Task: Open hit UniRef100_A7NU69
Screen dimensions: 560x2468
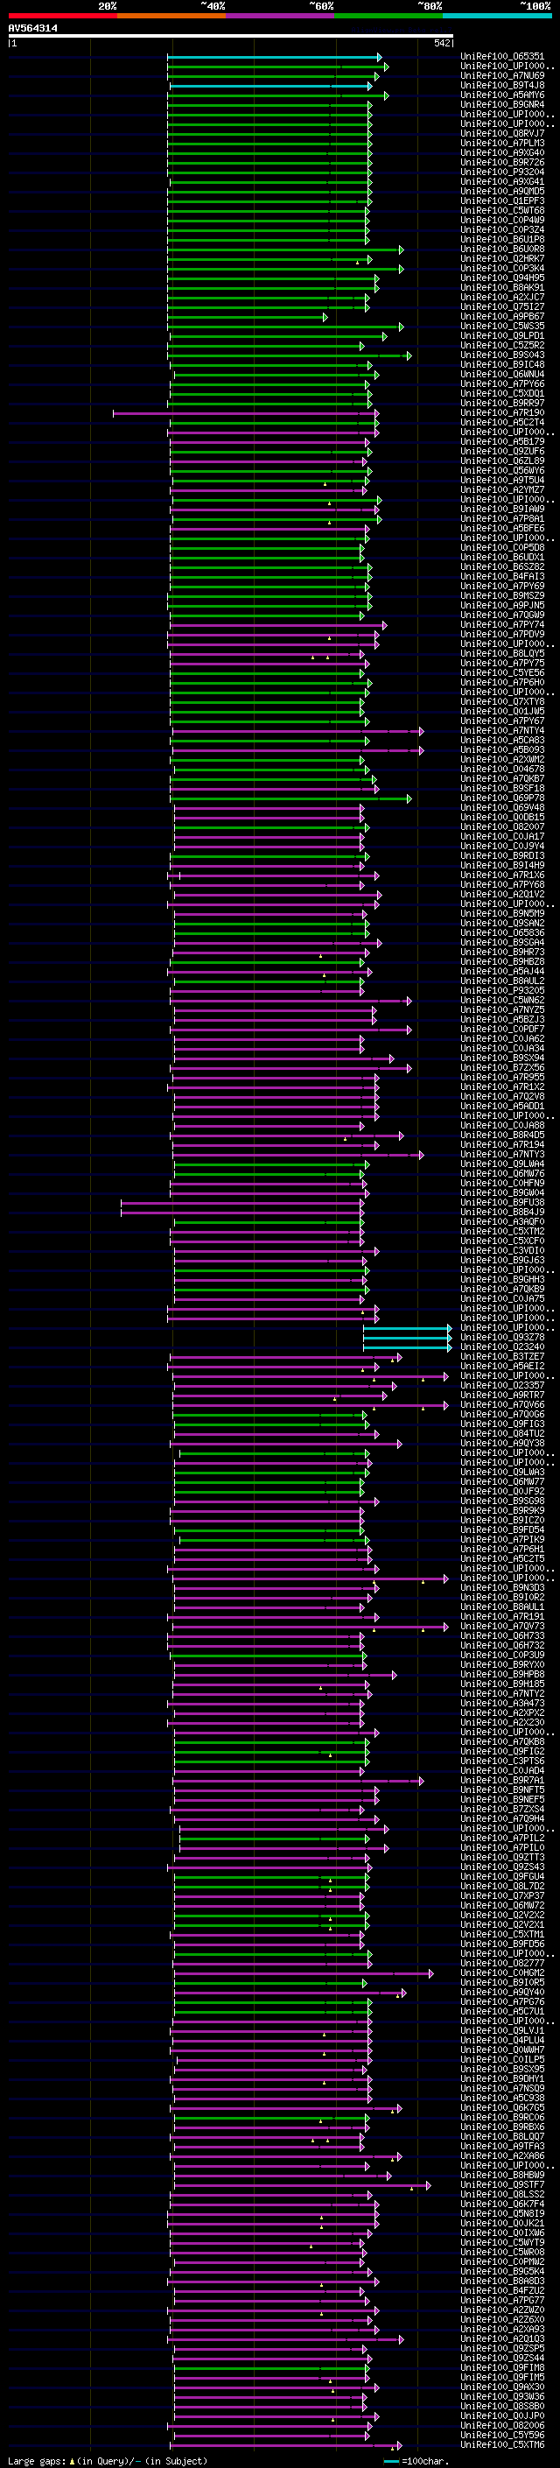Action: (502, 75)
